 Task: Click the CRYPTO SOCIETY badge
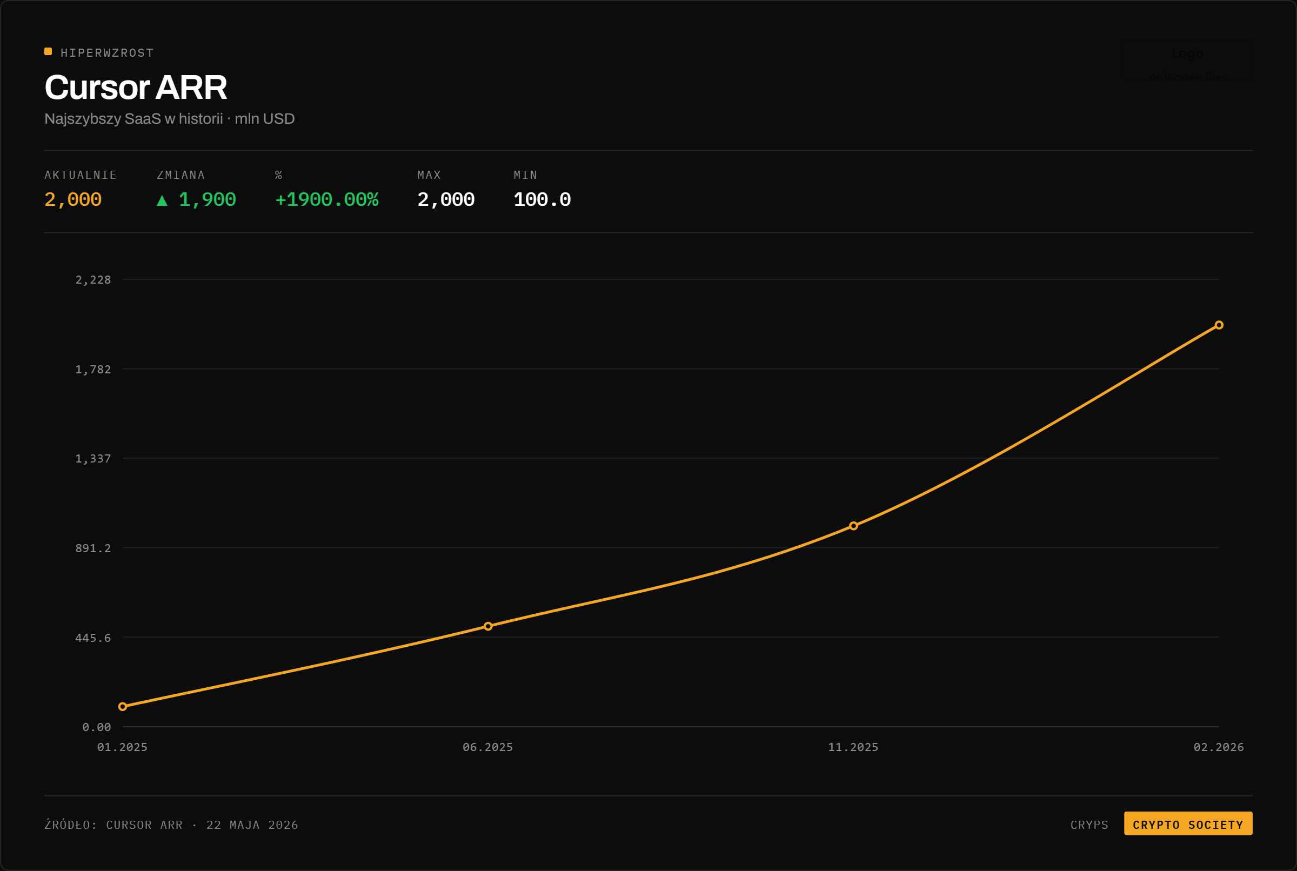[x=1188, y=824]
